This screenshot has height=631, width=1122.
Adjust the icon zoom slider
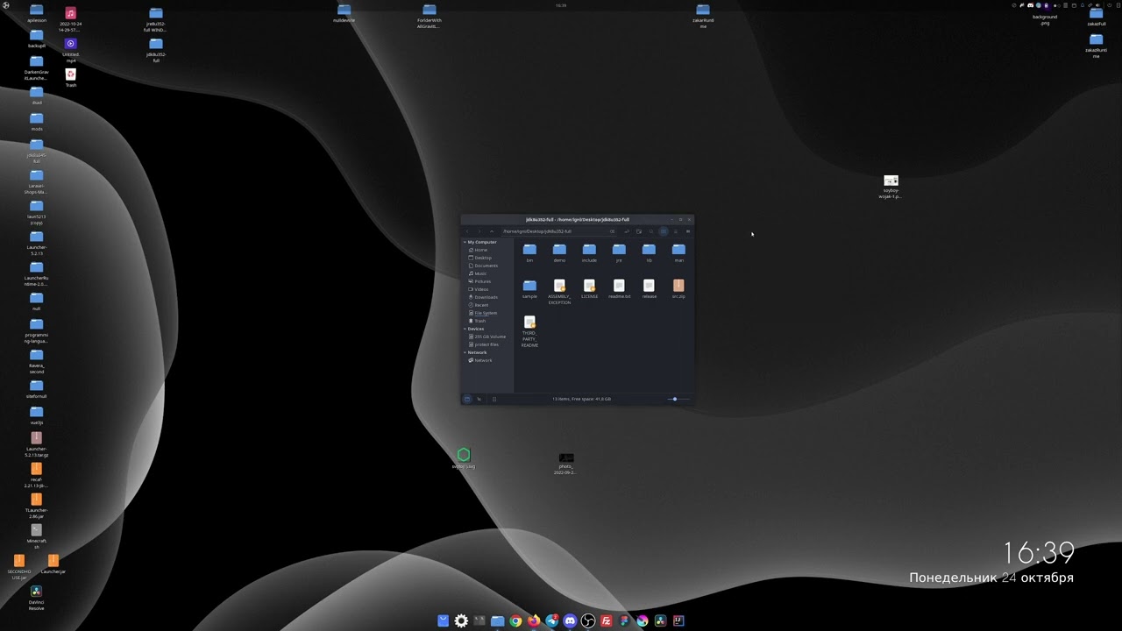674,399
